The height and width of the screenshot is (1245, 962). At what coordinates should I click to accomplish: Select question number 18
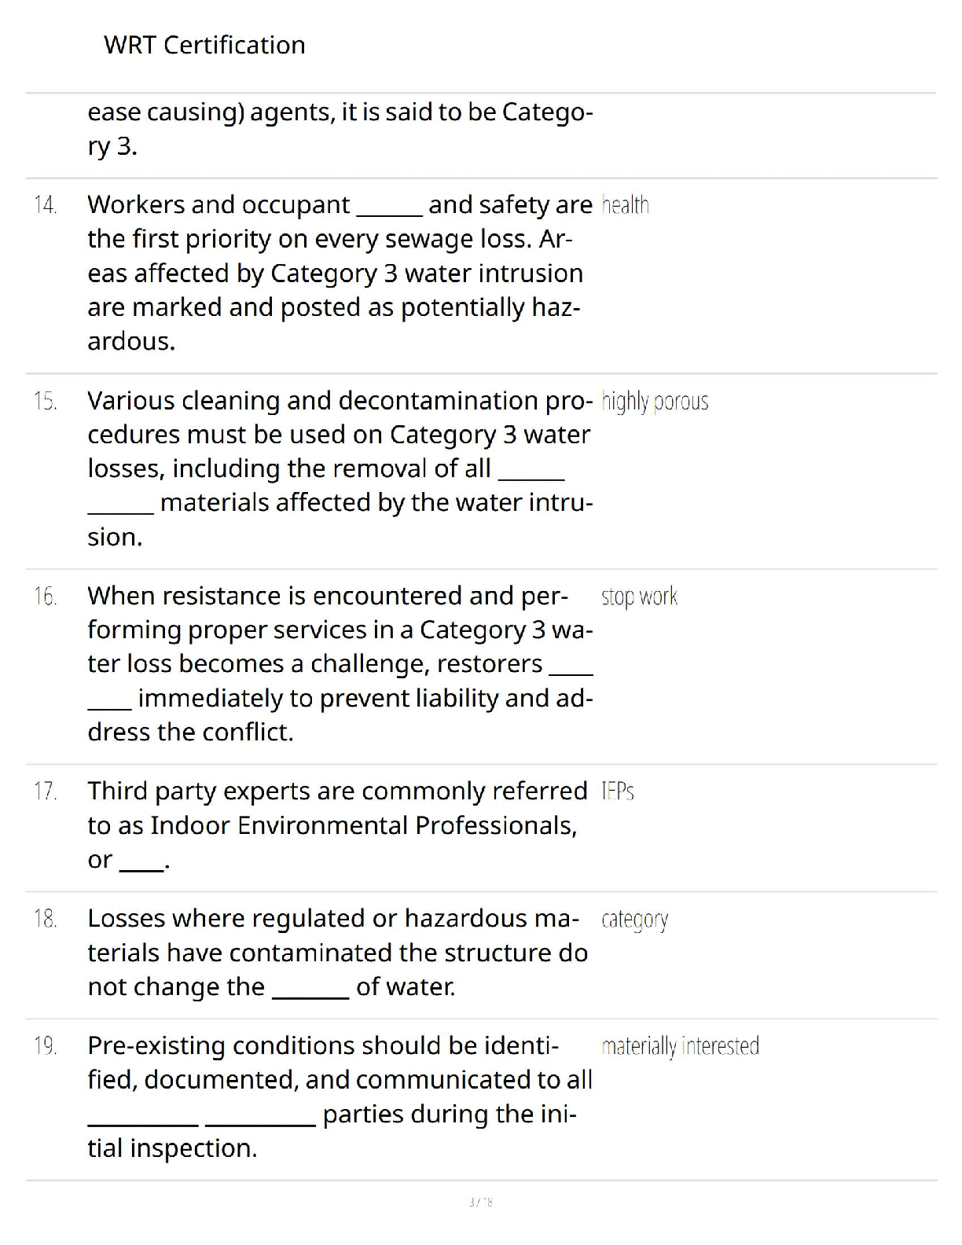[46, 919]
